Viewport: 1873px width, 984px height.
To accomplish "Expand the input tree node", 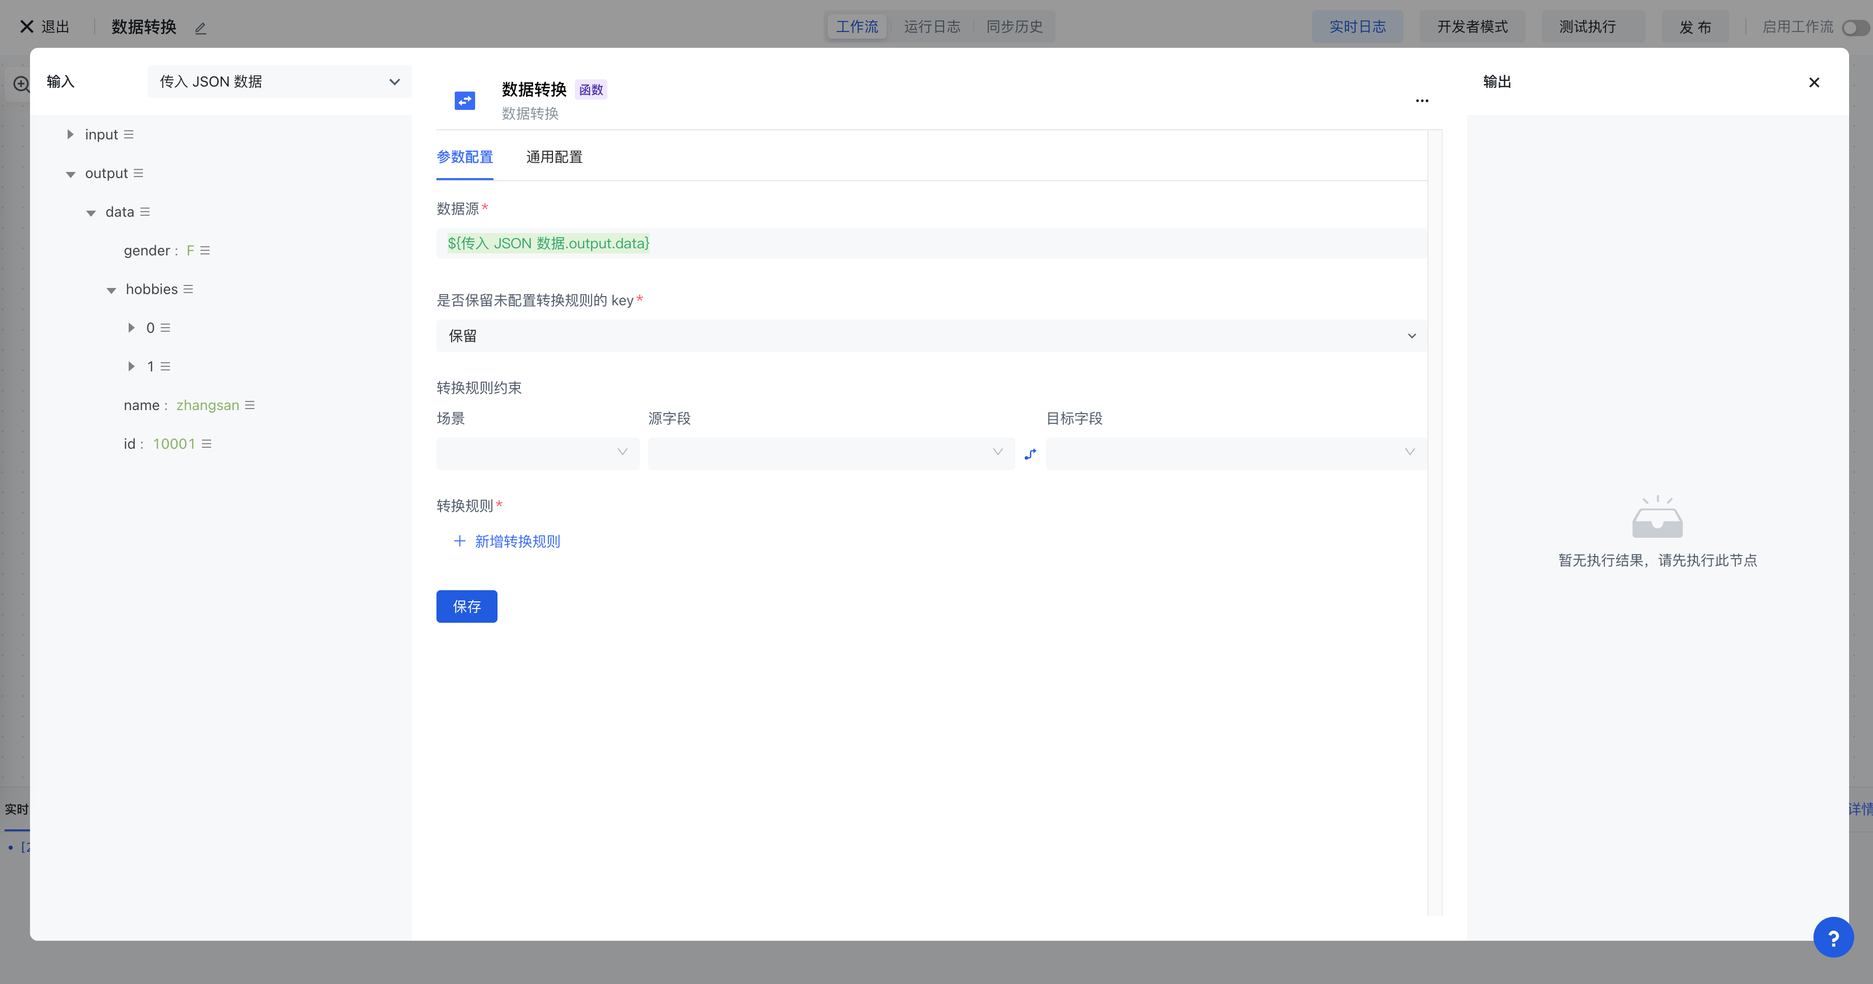I will [x=71, y=134].
